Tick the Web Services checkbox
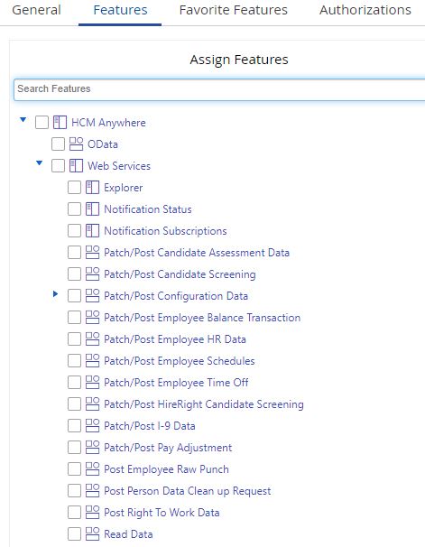Screen dimensions: 425x547 pos(59,166)
